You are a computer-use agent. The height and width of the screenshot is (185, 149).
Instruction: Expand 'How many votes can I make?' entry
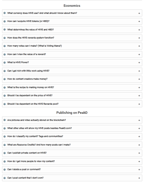tap(72, 46)
